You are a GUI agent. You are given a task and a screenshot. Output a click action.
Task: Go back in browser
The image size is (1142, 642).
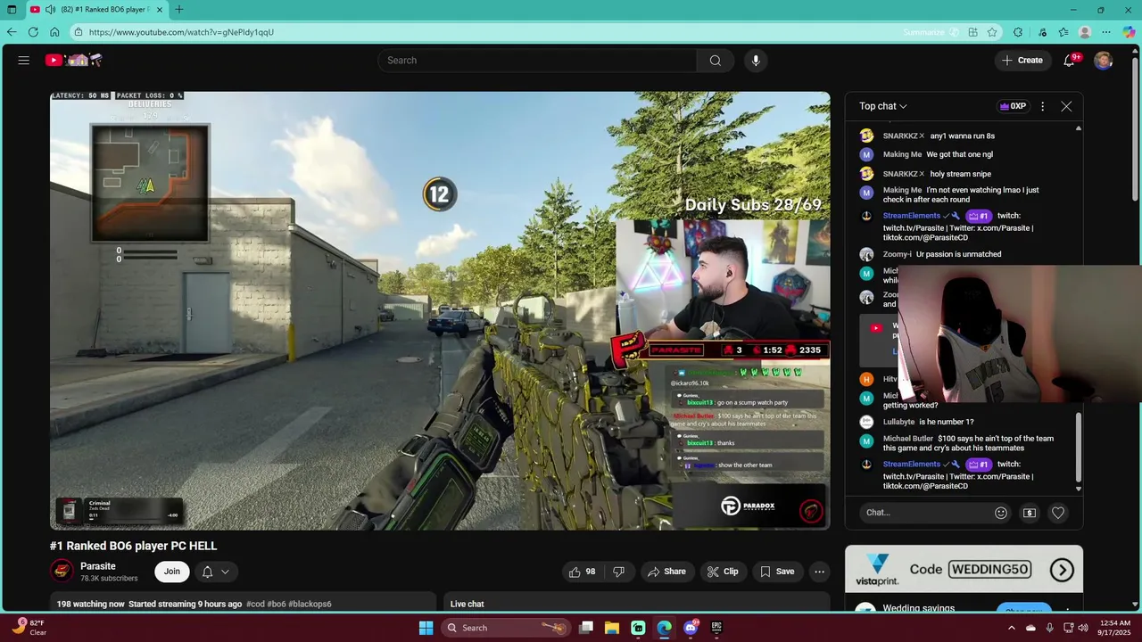click(12, 32)
